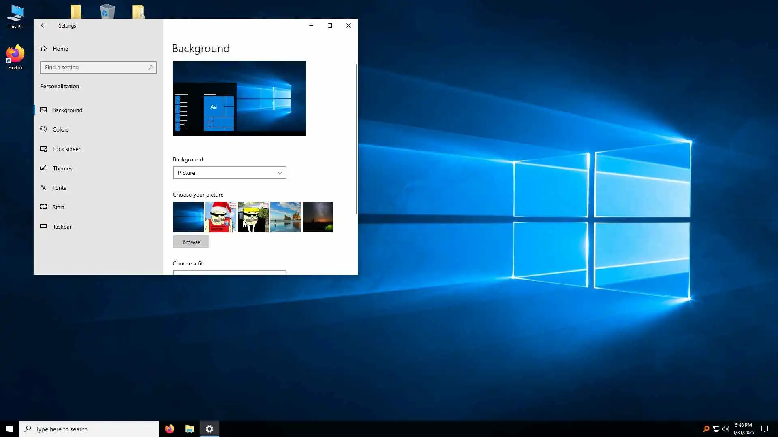Open the Recycle Bin desktop icon
Screen dimensions: 778x437
[x=107, y=11]
